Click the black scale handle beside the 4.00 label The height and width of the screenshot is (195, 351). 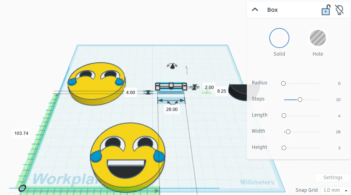[x=148, y=92]
